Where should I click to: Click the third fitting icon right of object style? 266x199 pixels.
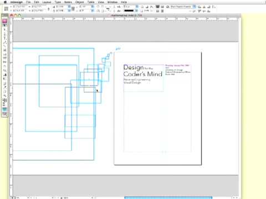coord(209,7)
